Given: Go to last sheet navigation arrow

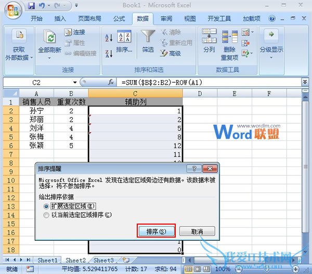Looking at the screenshot, I should coord(29,259).
